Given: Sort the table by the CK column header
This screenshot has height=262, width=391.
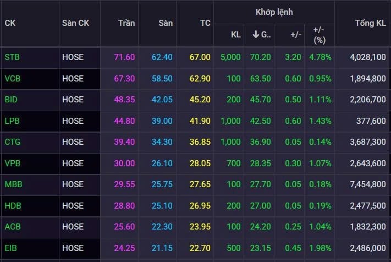Looking at the screenshot, I should [10, 23].
